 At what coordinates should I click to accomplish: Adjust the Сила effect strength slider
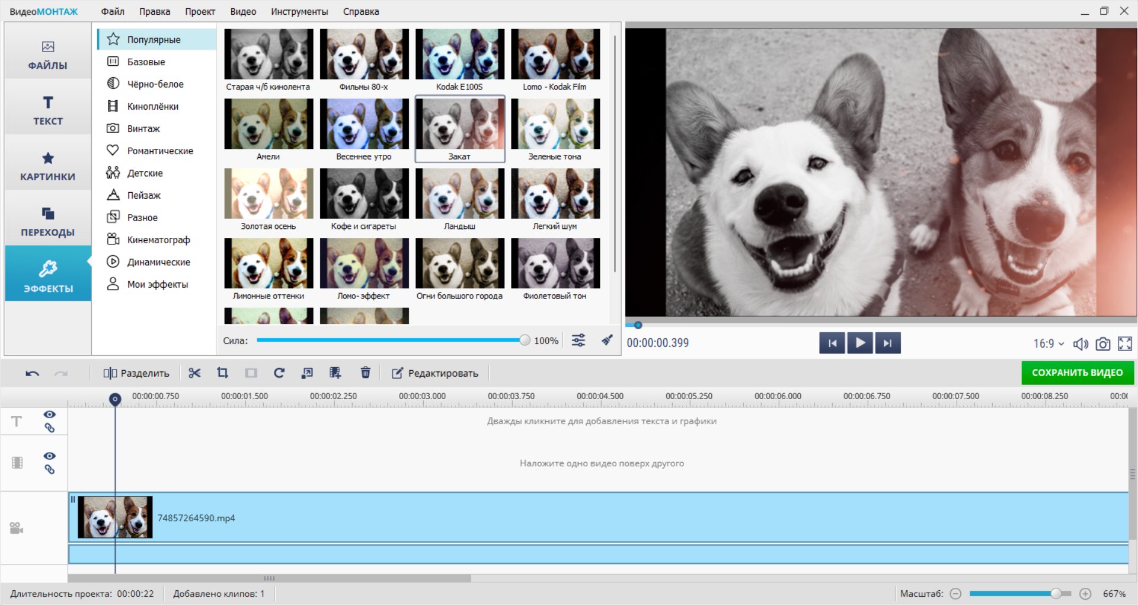[x=524, y=340]
